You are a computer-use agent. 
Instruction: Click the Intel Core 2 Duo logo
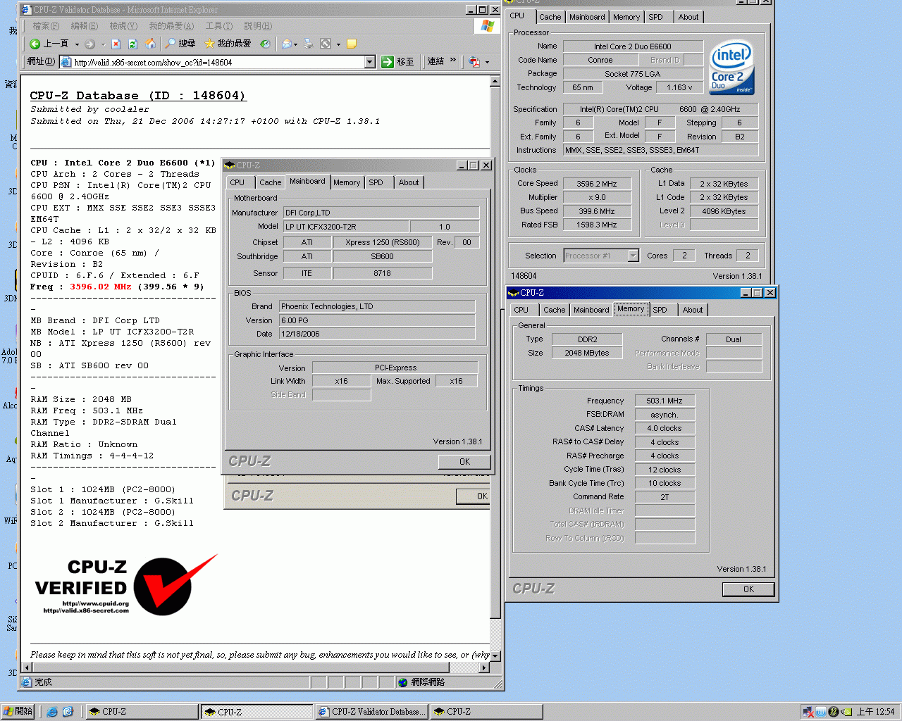tap(731, 68)
